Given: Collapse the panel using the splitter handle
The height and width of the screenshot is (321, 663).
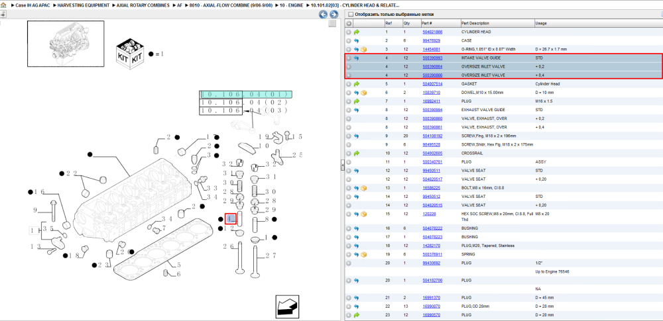Looking at the screenshot, I should pyautogui.click(x=343, y=166).
